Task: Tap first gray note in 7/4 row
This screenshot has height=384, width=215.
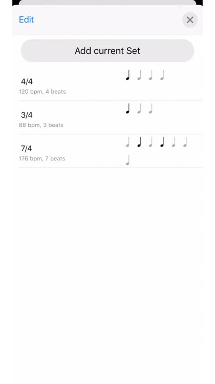Action: pos(127,142)
